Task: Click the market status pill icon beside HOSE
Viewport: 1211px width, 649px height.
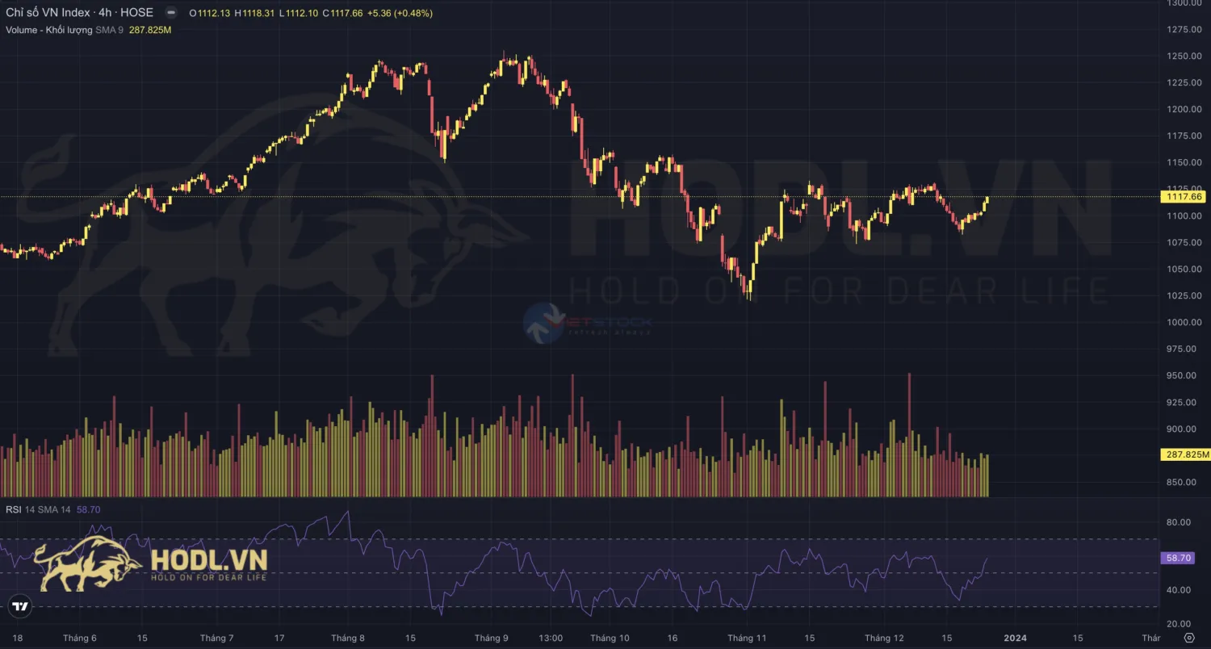Action: [x=170, y=14]
